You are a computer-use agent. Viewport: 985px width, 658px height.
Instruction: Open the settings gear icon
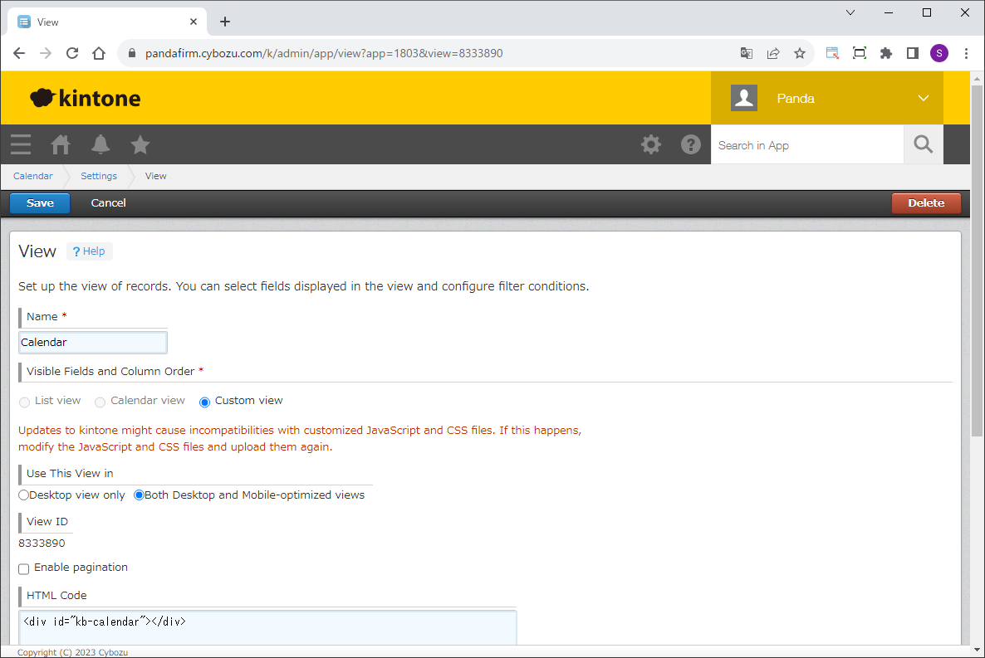pyautogui.click(x=651, y=144)
